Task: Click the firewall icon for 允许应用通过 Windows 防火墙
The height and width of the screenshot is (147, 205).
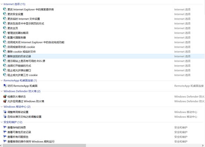Action: click(5, 101)
